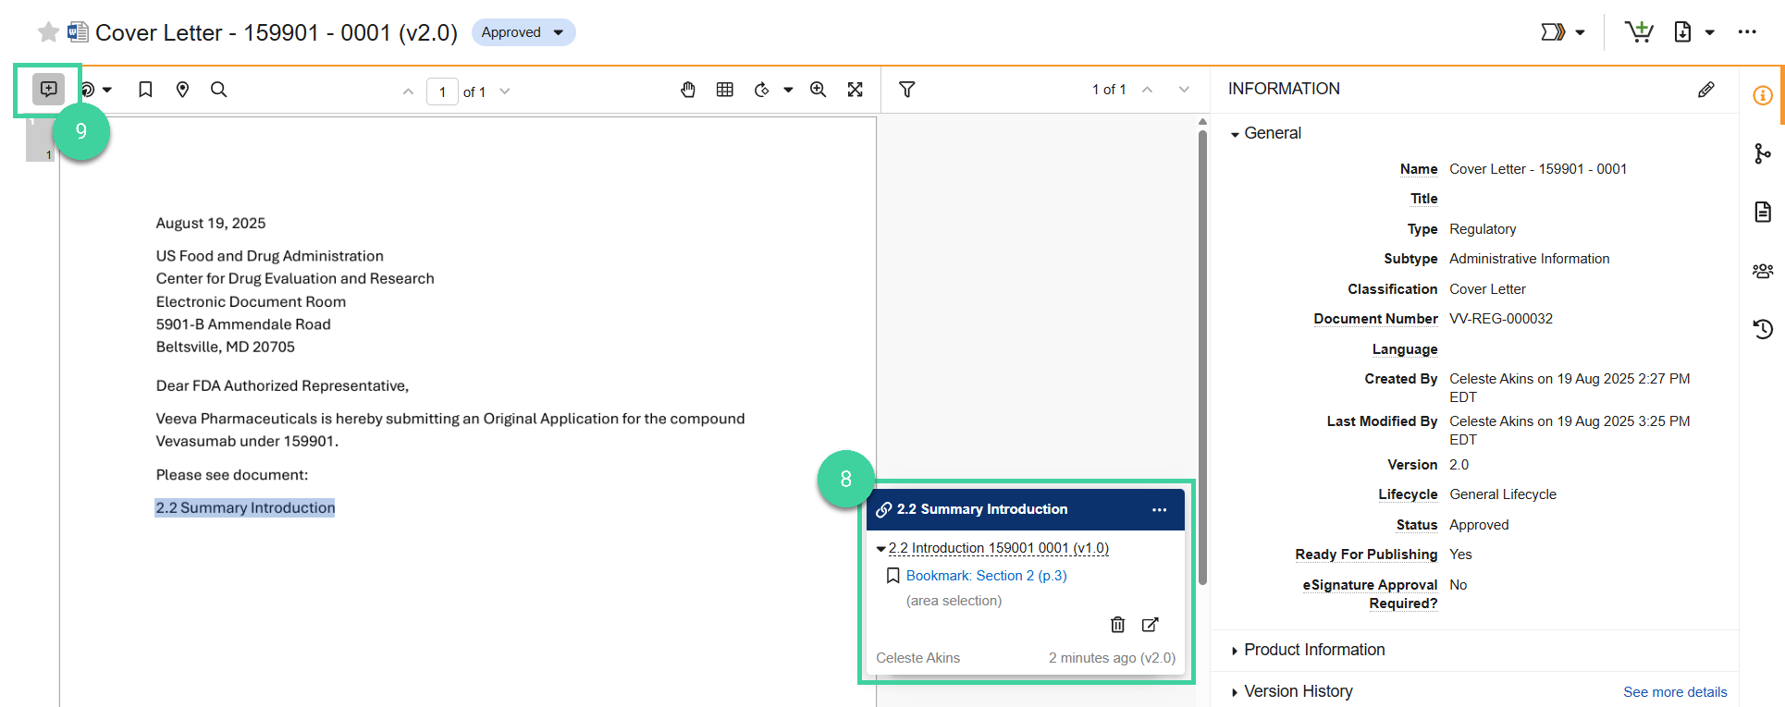The width and height of the screenshot is (1785, 707).
Task: Click the search magnifier in the viewer toolbar
Action: (x=218, y=90)
